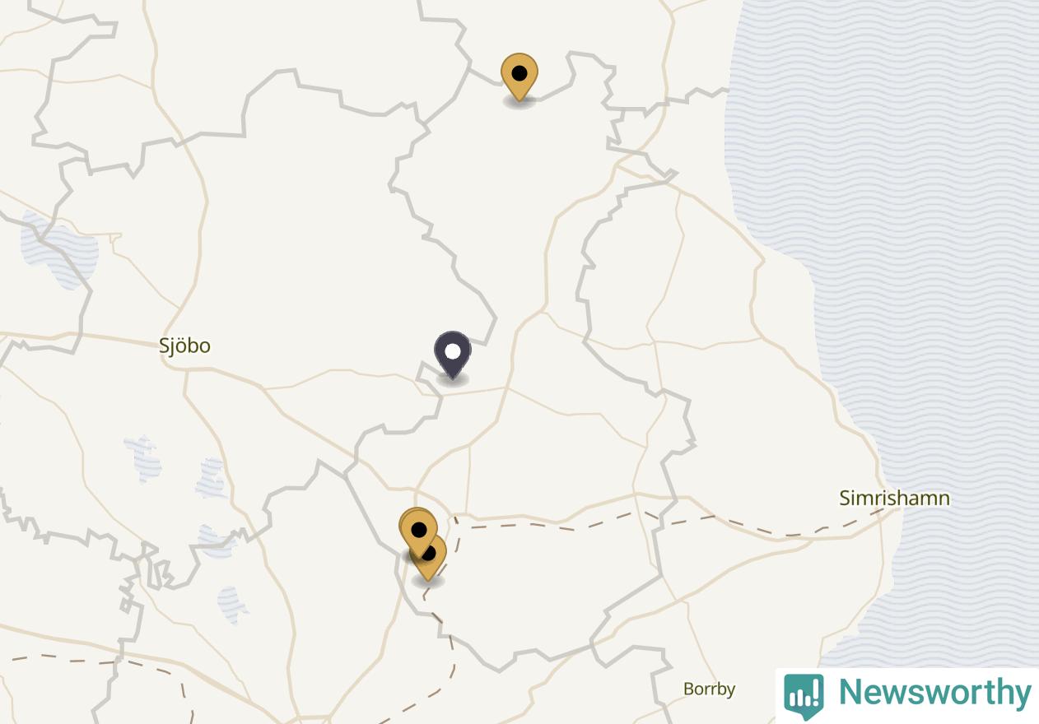Click the small lake crossed by the gray border
This screenshot has height=724, width=1039.
click(217, 540)
